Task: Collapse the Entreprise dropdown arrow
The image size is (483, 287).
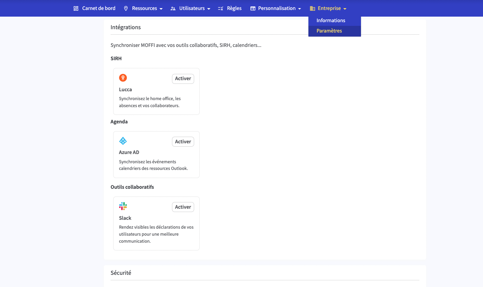Action: click(x=345, y=9)
